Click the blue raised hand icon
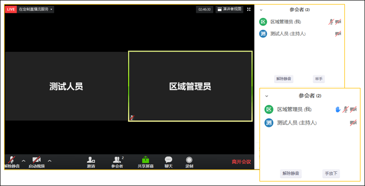The width and height of the screenshot is (365, 186). coord(338,109)
